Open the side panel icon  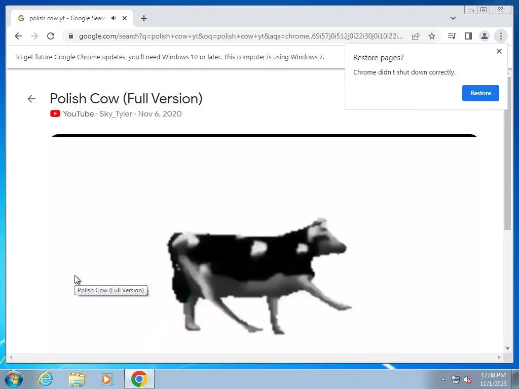(468, 36)
